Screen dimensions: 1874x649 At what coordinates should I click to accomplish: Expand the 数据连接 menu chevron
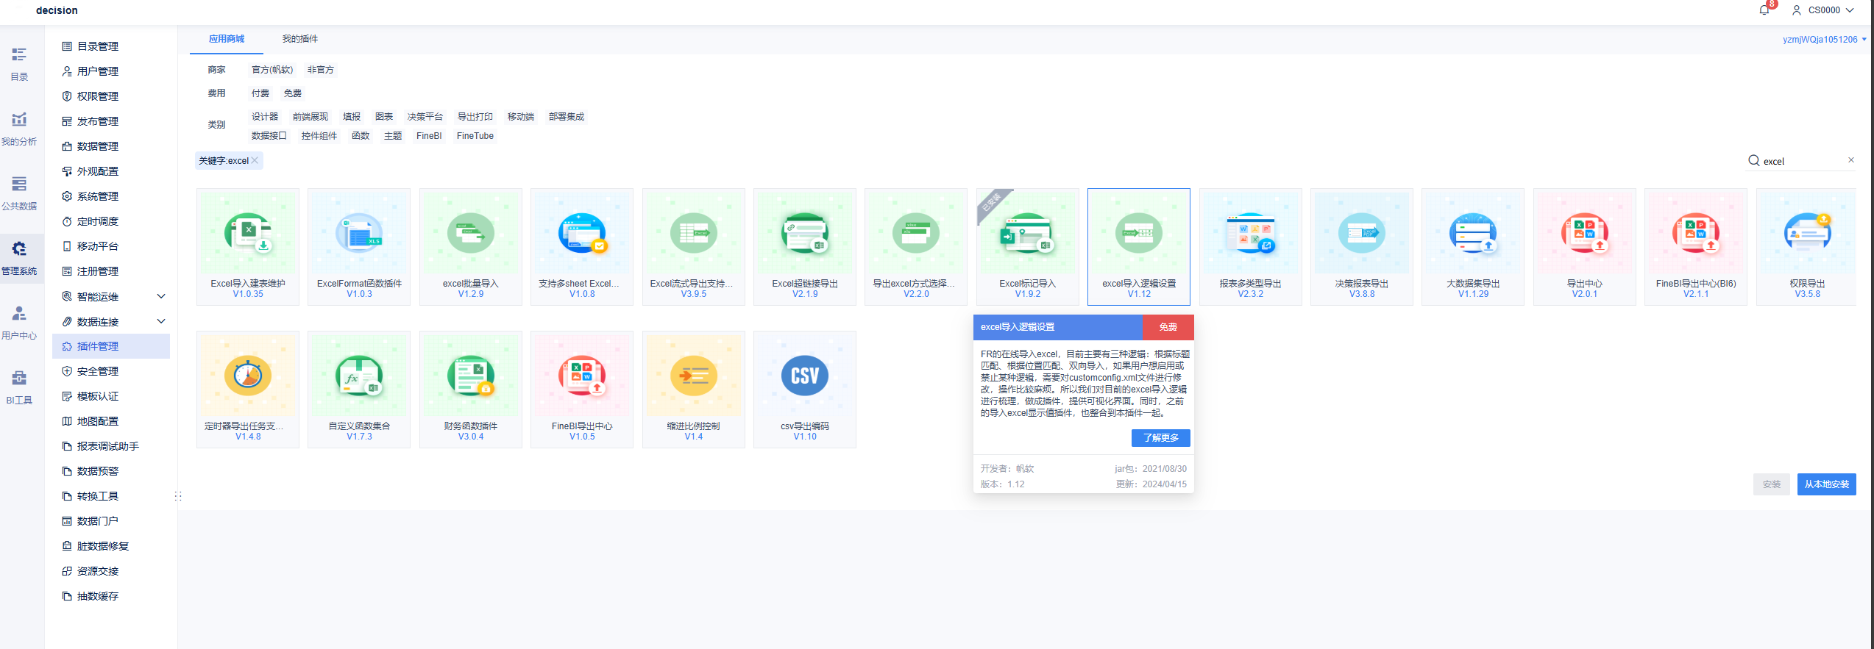(x=161, y=321)
